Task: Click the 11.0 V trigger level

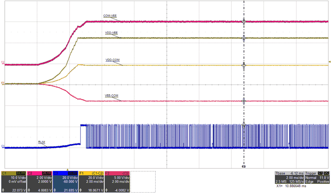Action: tap(324, 178)
